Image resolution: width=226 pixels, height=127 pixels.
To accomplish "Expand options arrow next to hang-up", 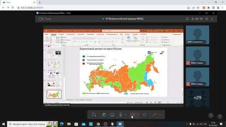I will [160, 115].
